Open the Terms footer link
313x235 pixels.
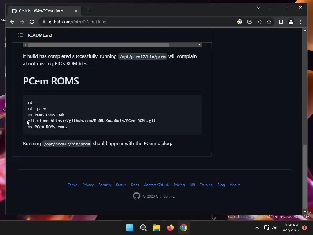click(x=72, y=185)
